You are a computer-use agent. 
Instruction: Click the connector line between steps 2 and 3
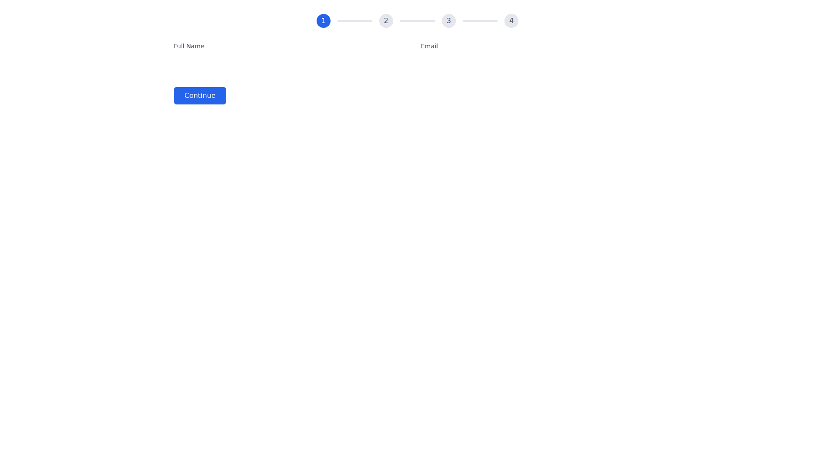click(x=417, y=21)
